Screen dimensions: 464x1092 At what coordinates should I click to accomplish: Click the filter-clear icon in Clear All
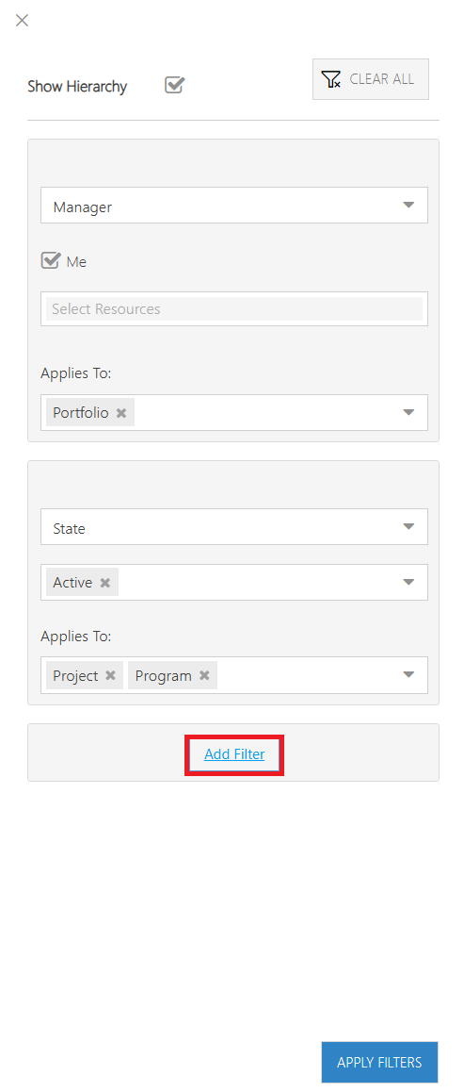pos(331,78)
